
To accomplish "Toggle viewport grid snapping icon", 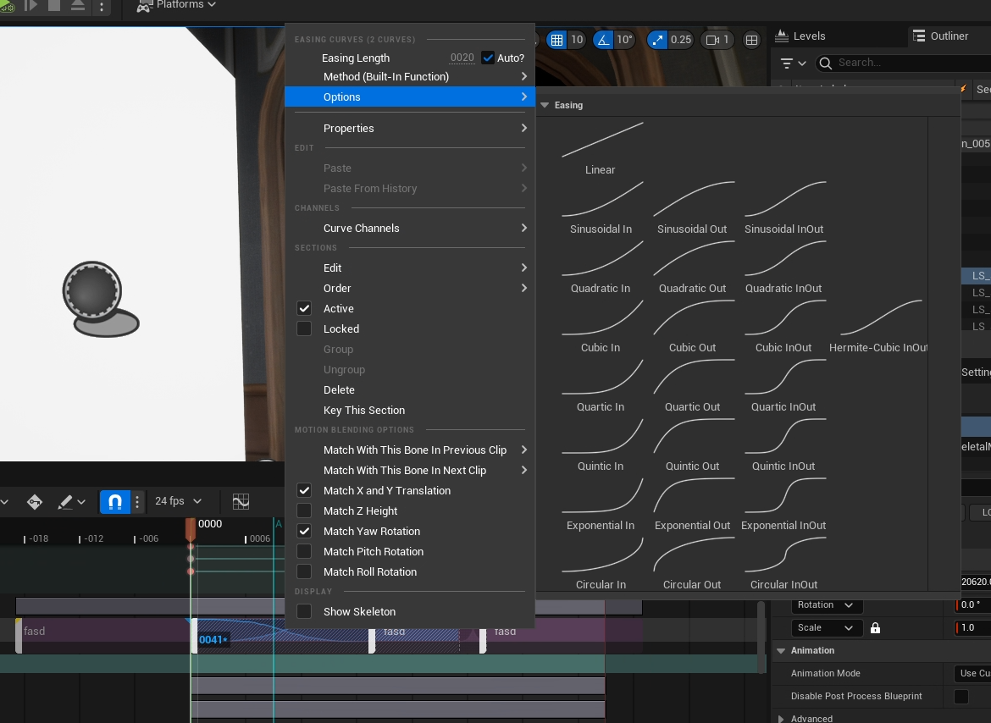I will (x=556, y=40).
